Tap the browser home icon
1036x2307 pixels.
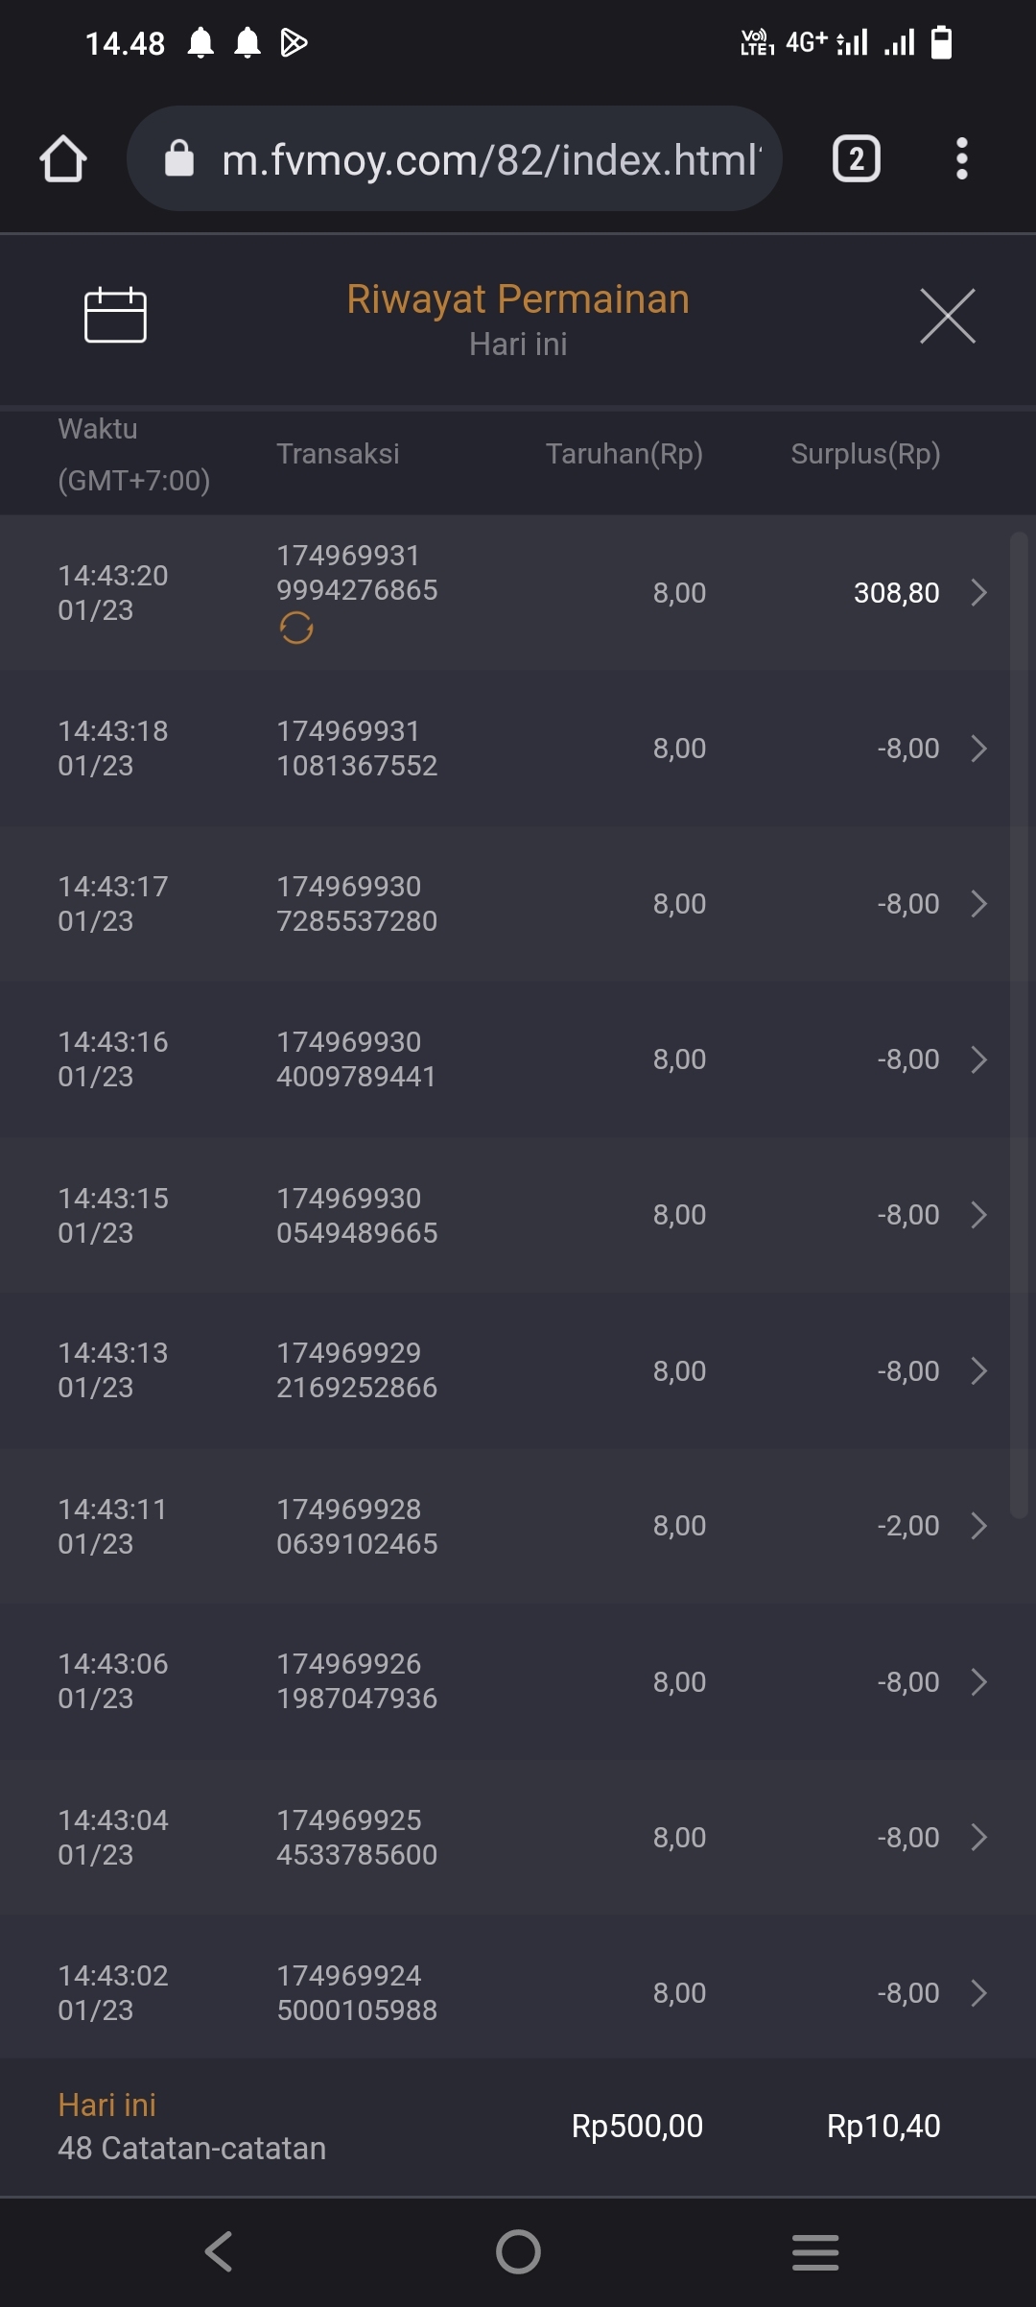63,158
